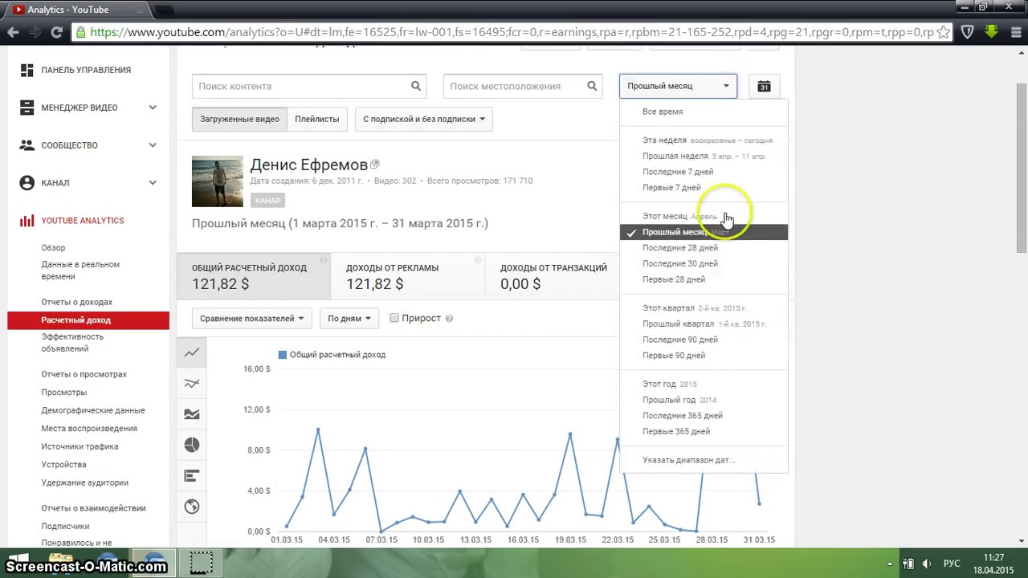This screenshot has height=578, width=1028.
Task: Bookmark this page with the star
Action: 943,32
